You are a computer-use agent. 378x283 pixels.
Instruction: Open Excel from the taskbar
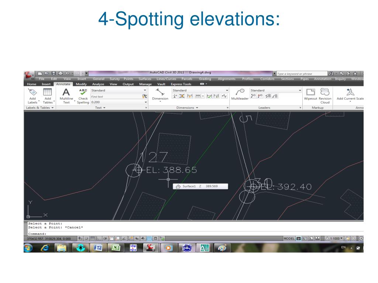click(116, 248)
